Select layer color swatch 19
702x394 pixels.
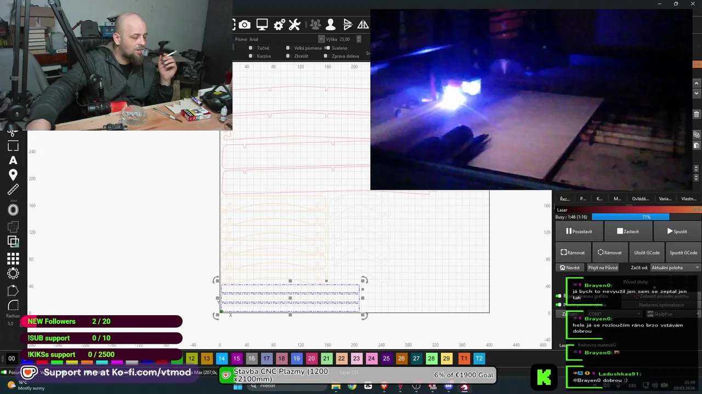[x=296, y=358]
